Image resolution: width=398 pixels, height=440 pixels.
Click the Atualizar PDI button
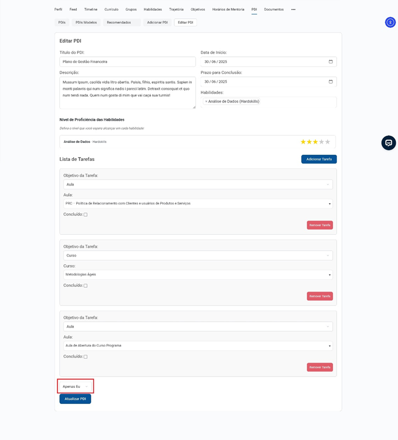(75, 399)
